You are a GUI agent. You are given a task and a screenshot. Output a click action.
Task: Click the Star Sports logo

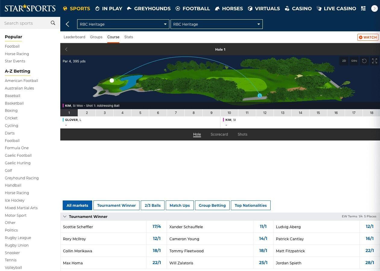pyautogui.click(x=30, y=8)
